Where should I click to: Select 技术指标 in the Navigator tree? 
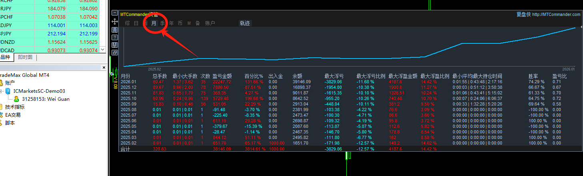coord(15,107)
